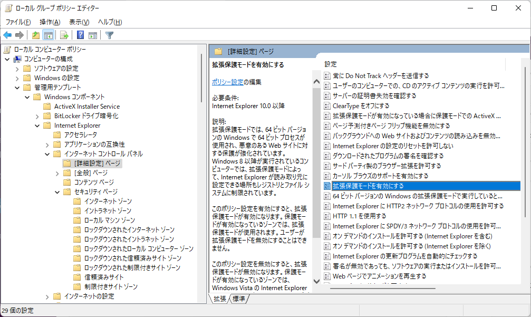531x317 pixels.
Task: Collapse the Windows コンポーネント node
Action: tap(27, 97)
